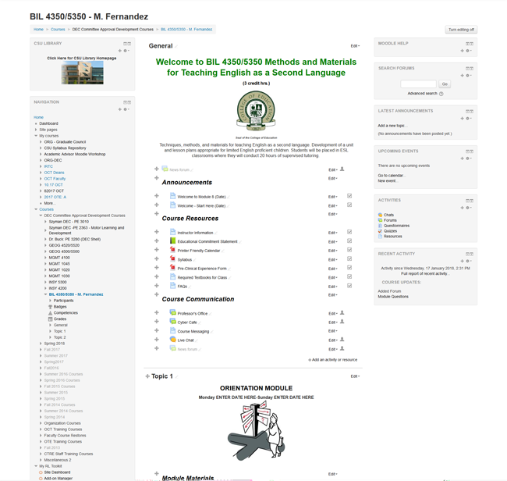Screen dimensions: 507x481
Task: Click the FAQs page icon
Action: tap(172, 286)
